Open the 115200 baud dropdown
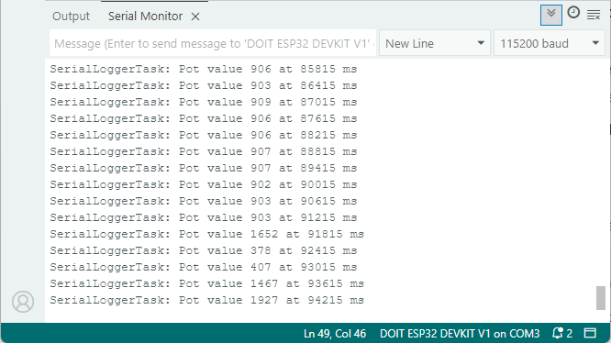 coord(549,43)
